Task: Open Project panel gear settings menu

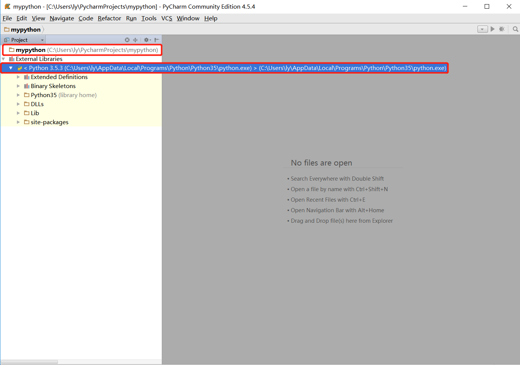Action: click(147, 40)
